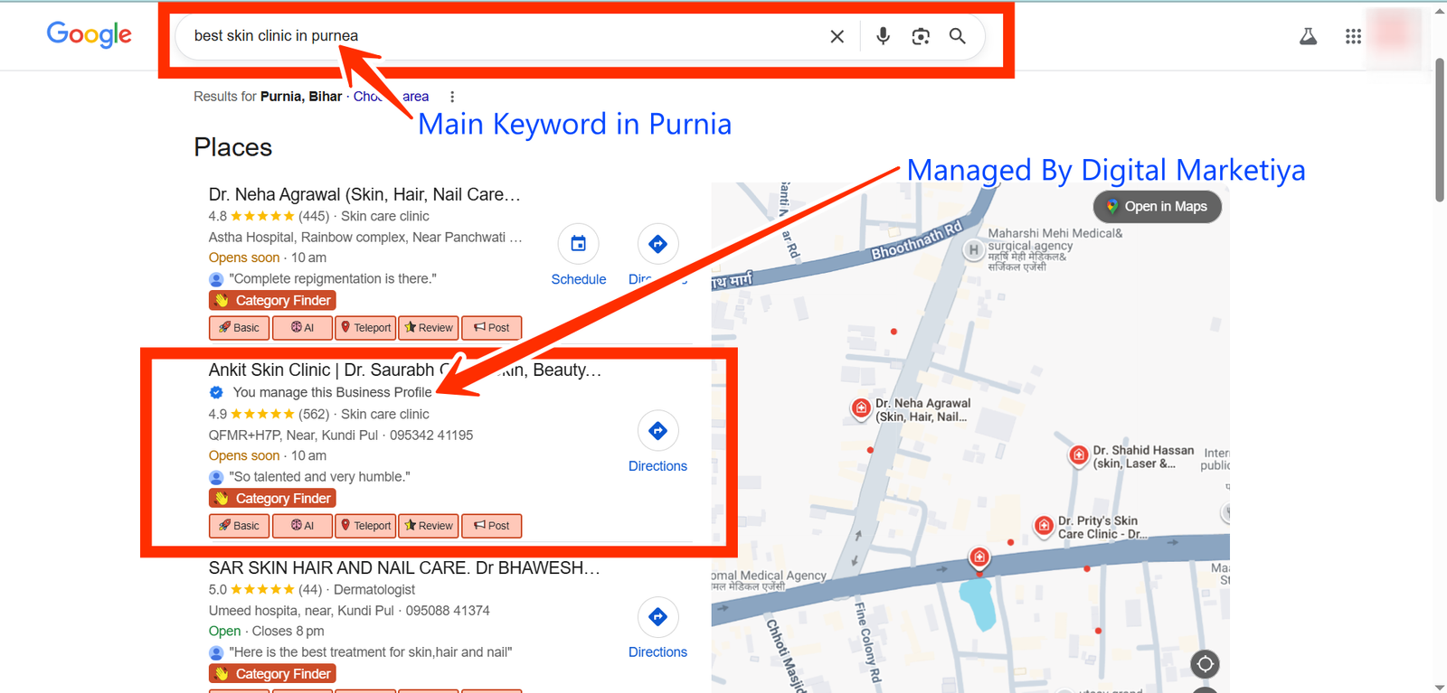The image size is (1447, 693).
Task: Click map location crosshair button
Action: tap(1205, 664)
